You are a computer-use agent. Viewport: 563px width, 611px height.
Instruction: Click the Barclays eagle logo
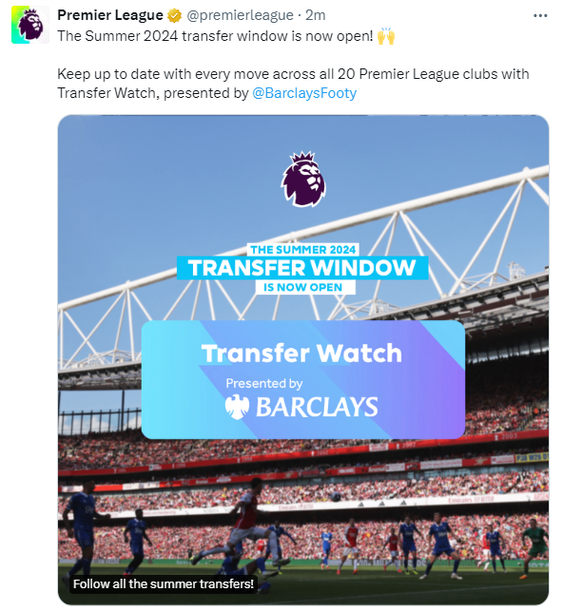point(237,407)
